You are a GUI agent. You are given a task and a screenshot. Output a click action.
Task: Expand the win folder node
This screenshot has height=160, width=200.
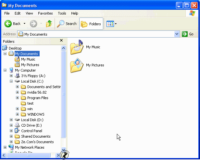click(17, 109)
